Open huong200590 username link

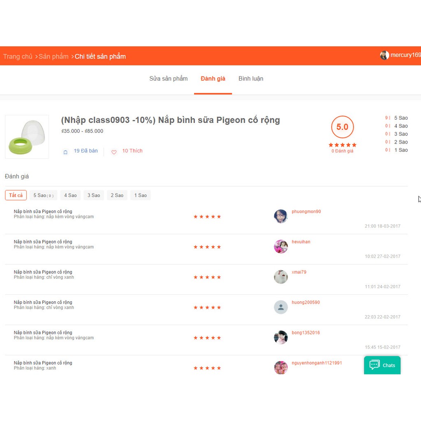tap(305, 303)
